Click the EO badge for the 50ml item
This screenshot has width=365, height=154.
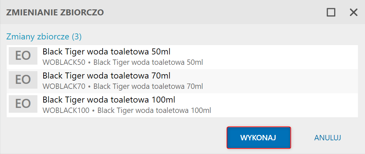point(23,56)
